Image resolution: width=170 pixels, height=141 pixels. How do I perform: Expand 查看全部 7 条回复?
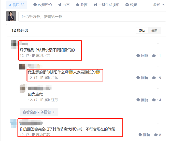(39, 112)
